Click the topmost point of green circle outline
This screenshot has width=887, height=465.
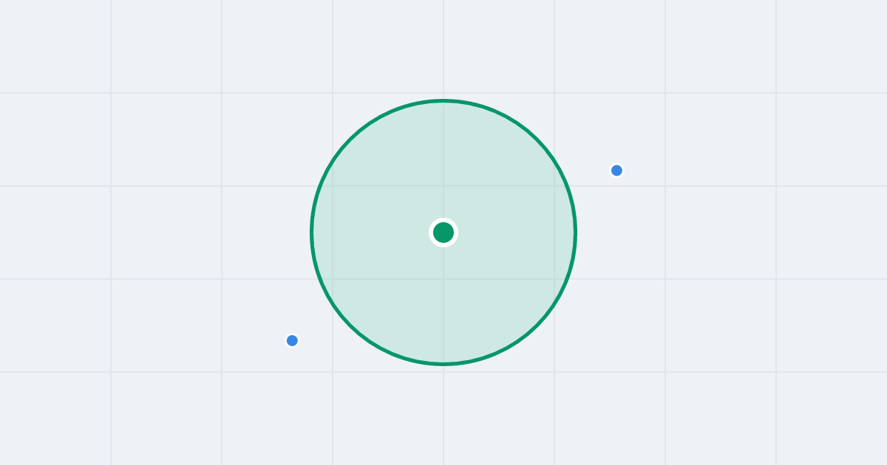coord(443,101)
